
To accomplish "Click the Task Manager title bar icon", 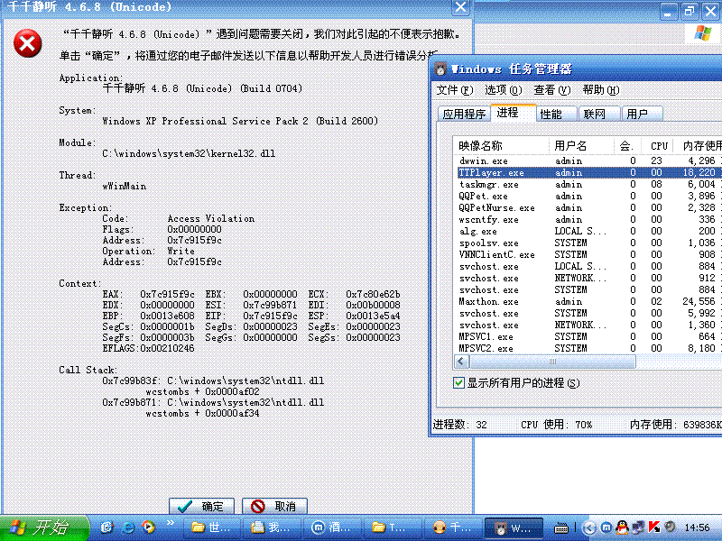I will click(440, 69).
